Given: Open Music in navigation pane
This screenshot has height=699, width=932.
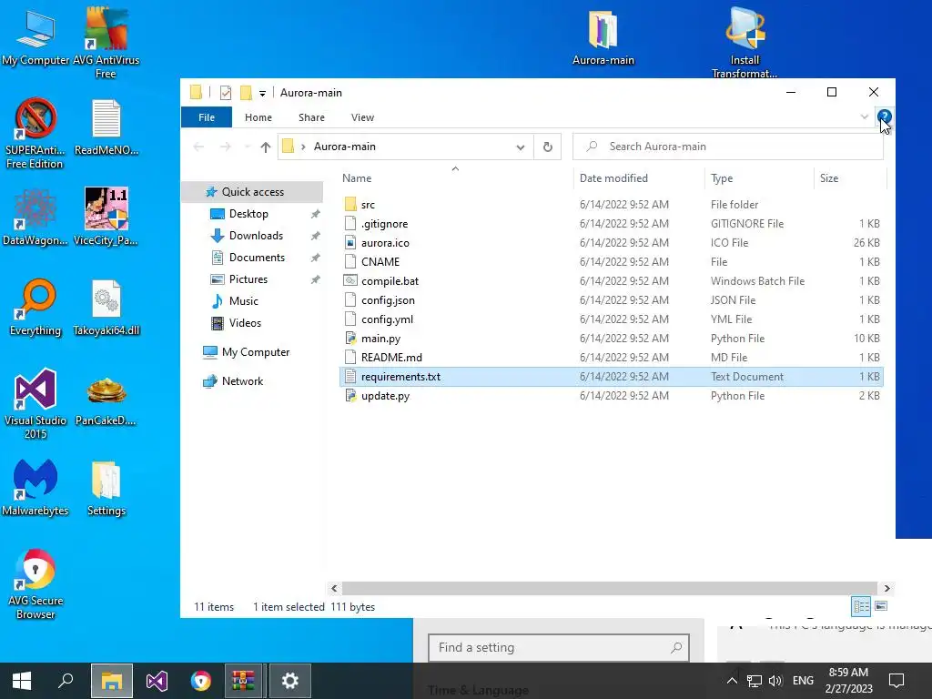Looking at the screenshot, I should pos(243,301).
